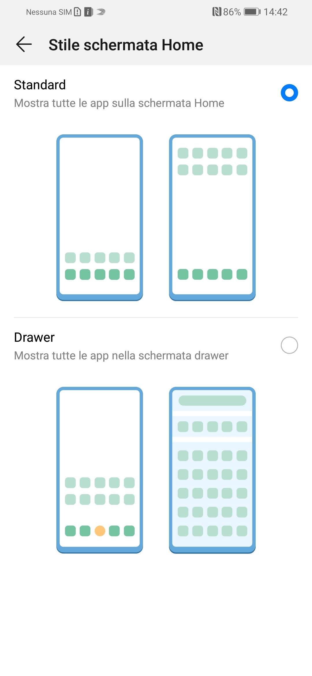The image size is (312, 676).
Task: Tap 'Mostra tutte le app nella schermata drawer'
Action: (x=121, y=356)
